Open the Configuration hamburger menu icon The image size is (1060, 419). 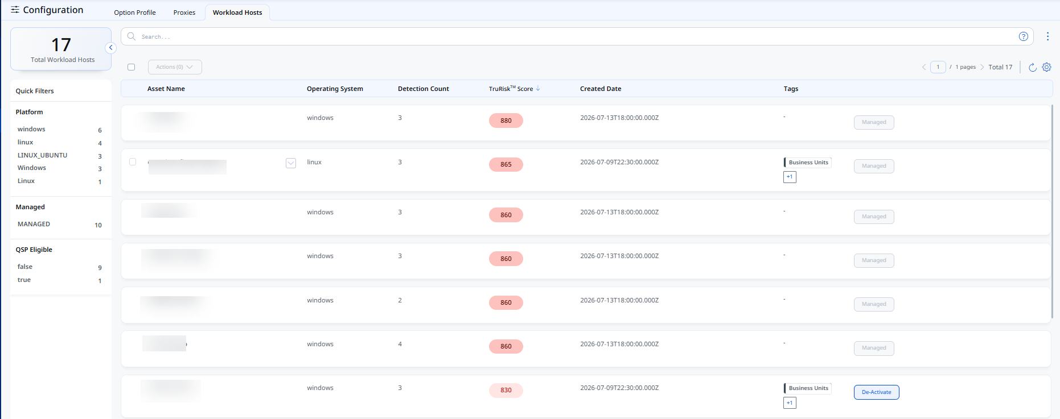click(15, 10)
